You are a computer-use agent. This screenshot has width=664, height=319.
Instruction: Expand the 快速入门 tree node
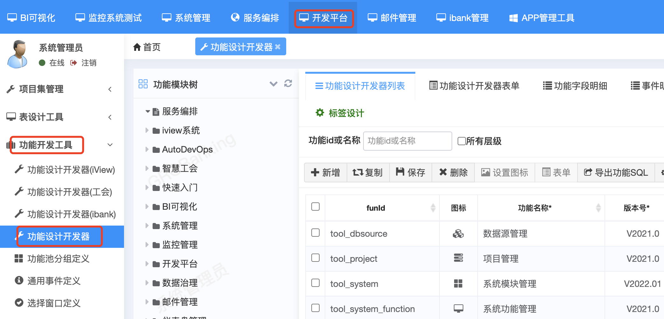coord(147,187)
